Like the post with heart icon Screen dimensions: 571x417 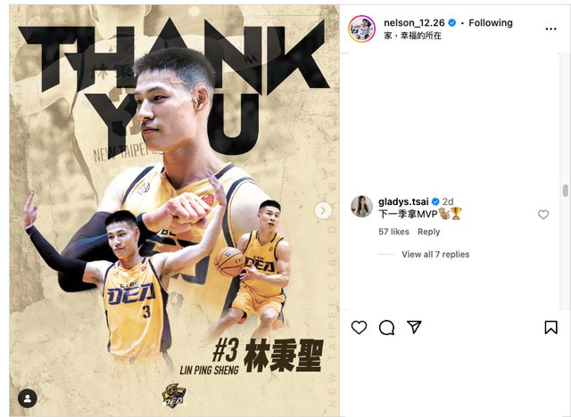pos(359,327)
